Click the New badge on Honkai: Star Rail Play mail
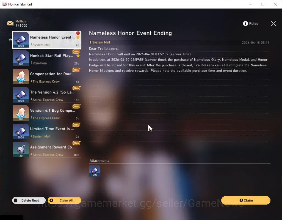Image resolution: width=282 pixels, height=220 pixels. pos(77,51)
